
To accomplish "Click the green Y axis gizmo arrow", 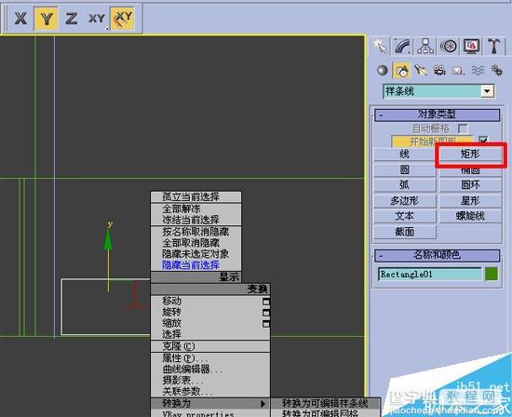I will tap(108, 240).
